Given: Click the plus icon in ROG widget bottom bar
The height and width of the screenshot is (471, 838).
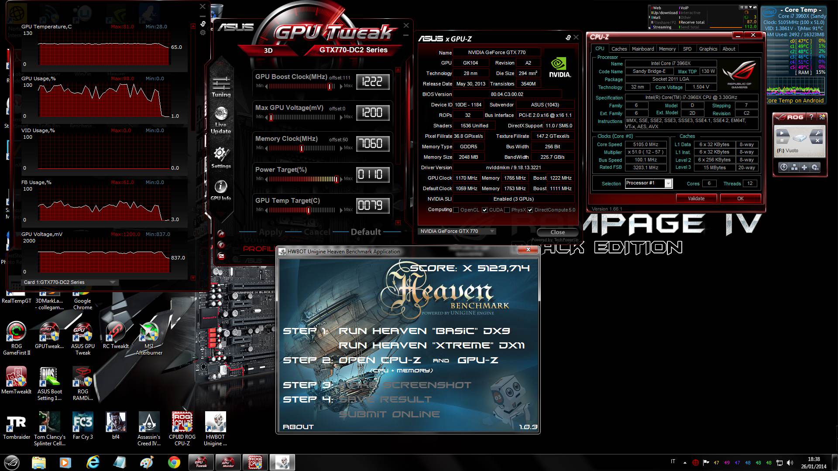Looking at the screenshot, I should pos(804,167).
